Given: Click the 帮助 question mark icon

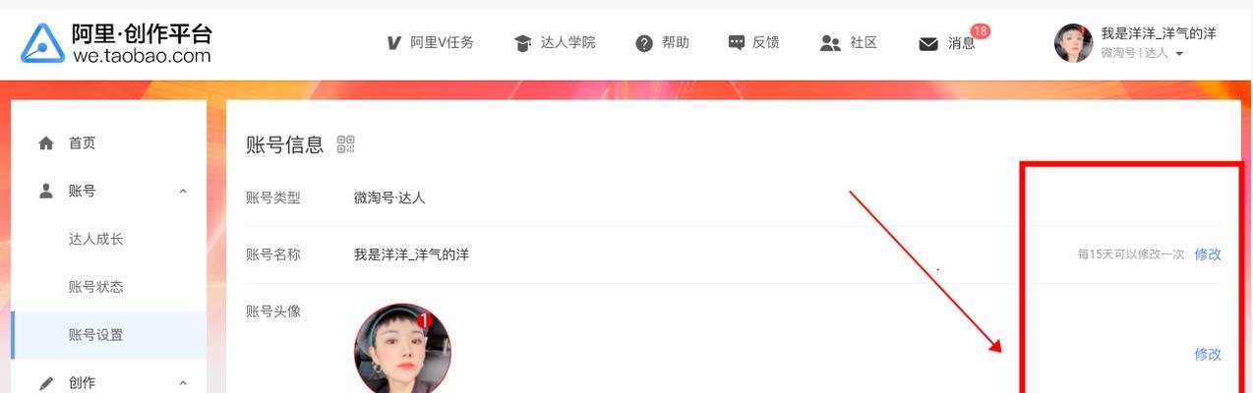Looking at the screenshot, I should click(644, 43).
